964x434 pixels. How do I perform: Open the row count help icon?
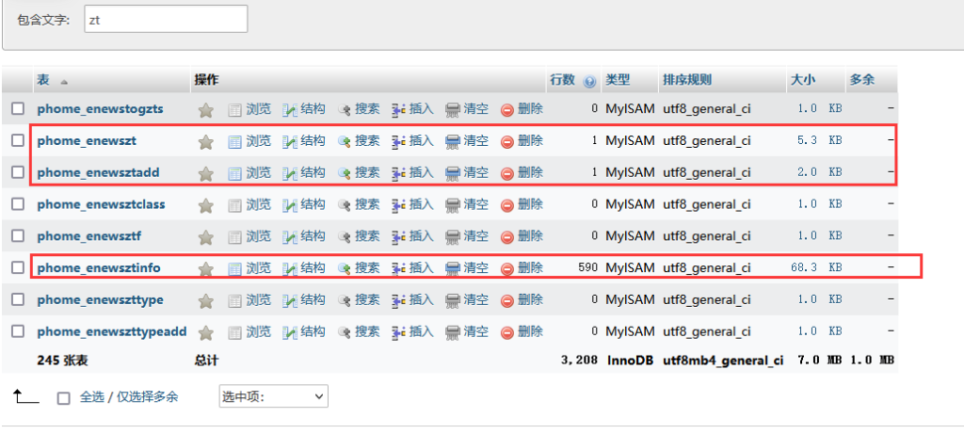point(589,81)
